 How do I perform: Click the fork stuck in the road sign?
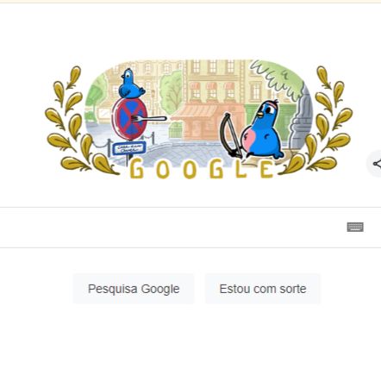click(148, 118)
